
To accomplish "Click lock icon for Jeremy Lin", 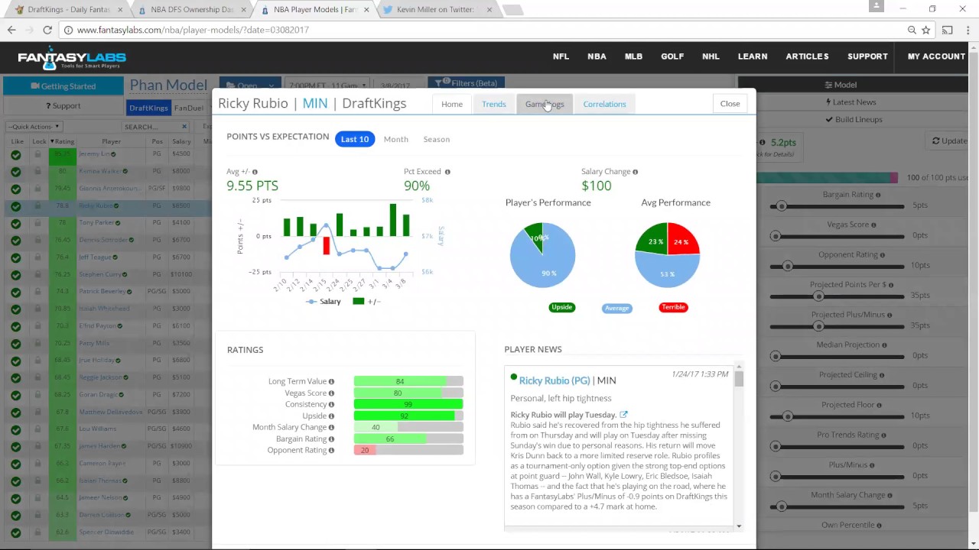I will 37,154.
